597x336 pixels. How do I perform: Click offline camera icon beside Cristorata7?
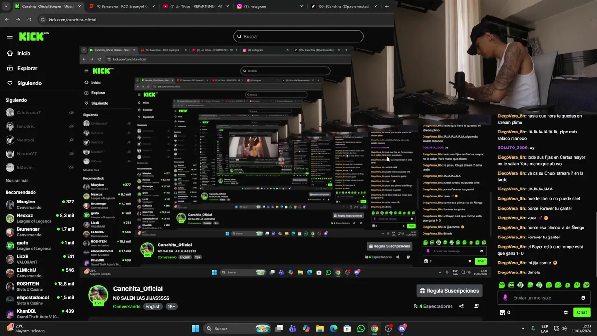pos(71,112)
